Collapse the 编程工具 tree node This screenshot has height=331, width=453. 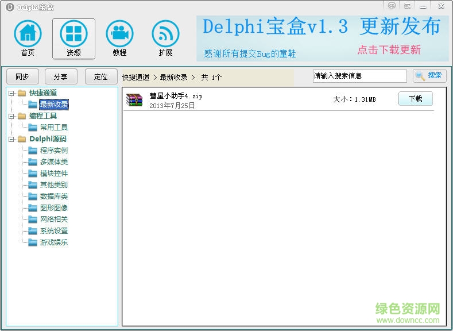point(11,116)
